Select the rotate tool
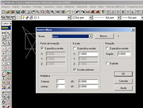The height and width of the screenshot is (108, 143). coord(4,102)
